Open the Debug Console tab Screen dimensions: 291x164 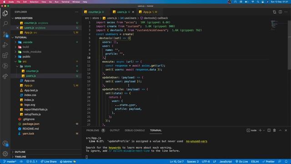point(135,130)
